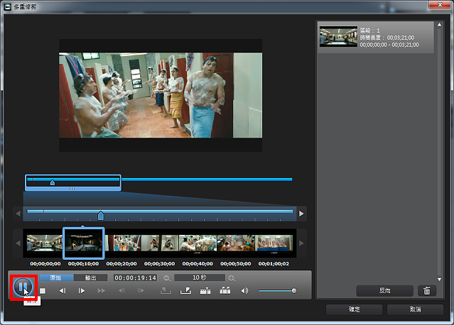Click the playhead on the magnified timeline

pyautogui.click(x=101, y=216)
